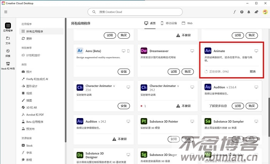Open the user profile avatar
Viewport: 270px width, 164px height.
(265, 12)
